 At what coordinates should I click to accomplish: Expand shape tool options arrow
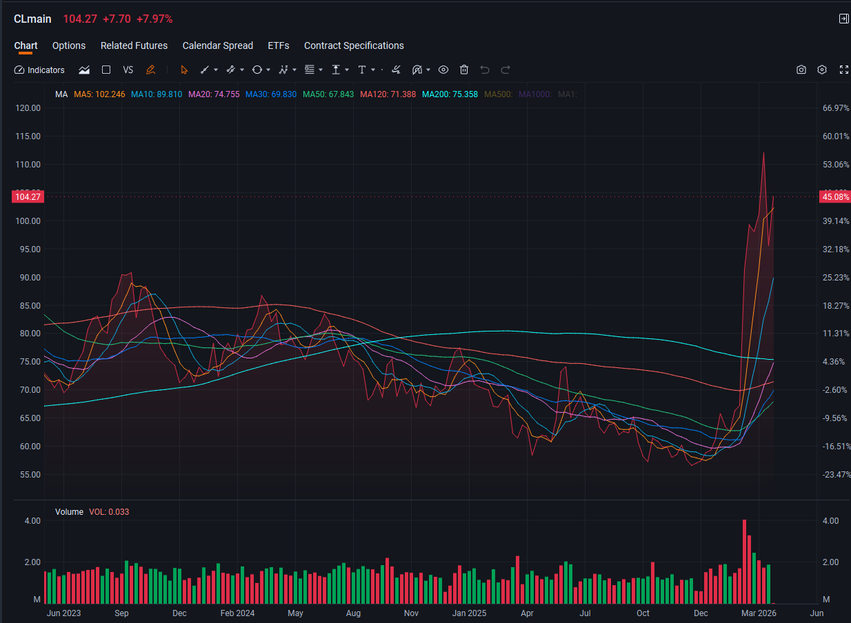[x=268, y=70]
